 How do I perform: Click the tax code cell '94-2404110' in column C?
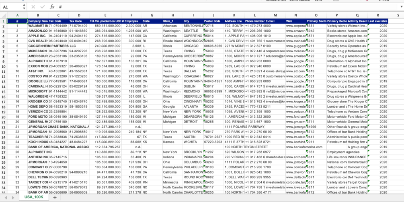(x=58, y=36)
